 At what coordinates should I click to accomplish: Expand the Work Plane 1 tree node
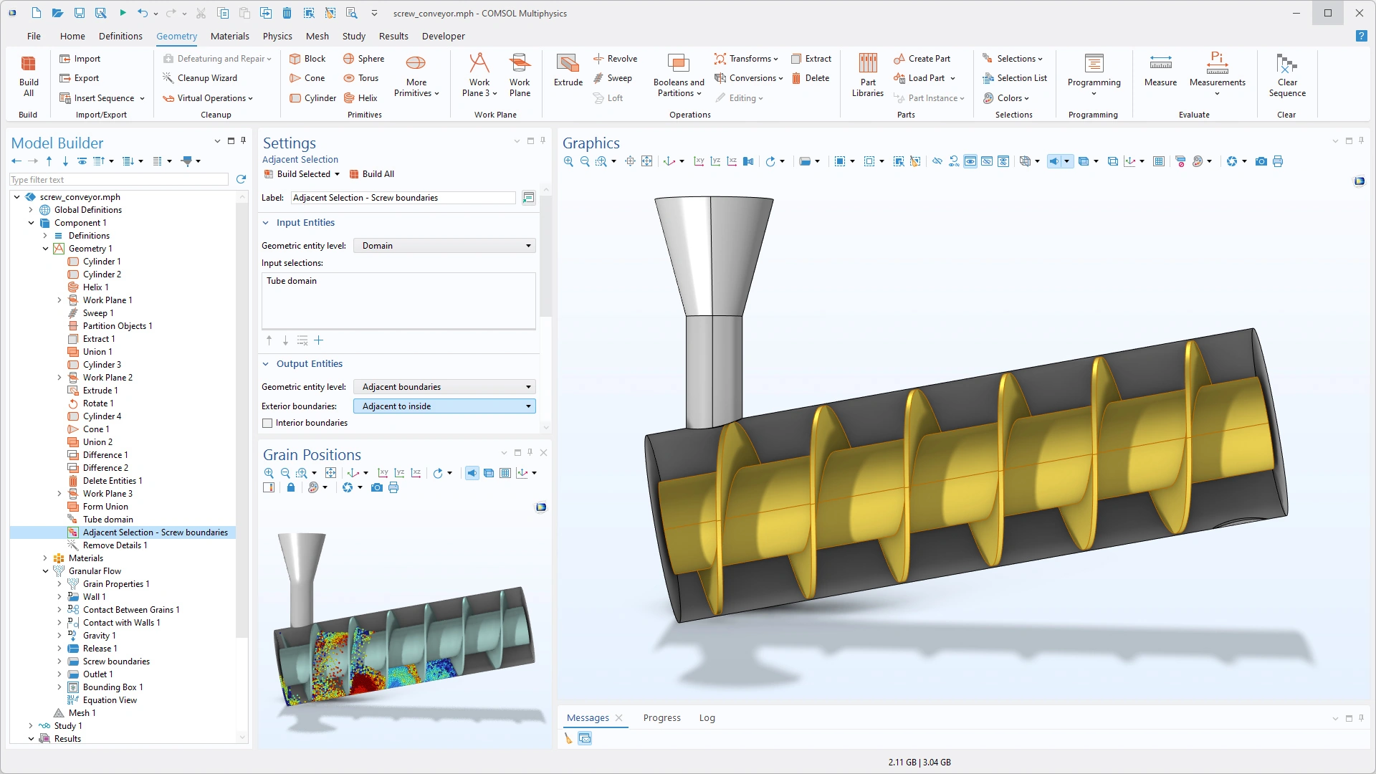tap(59, 300)
